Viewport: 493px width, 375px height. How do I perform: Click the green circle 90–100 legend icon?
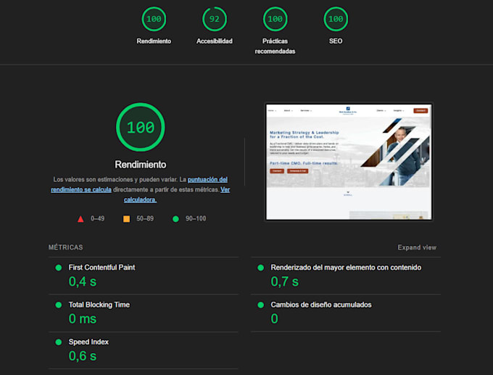(x=175, y=218)
